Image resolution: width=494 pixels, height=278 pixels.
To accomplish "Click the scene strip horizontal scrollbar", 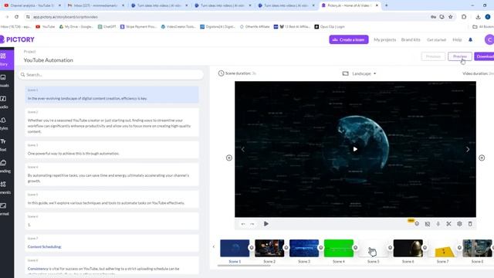I will (x=244, y=266).
